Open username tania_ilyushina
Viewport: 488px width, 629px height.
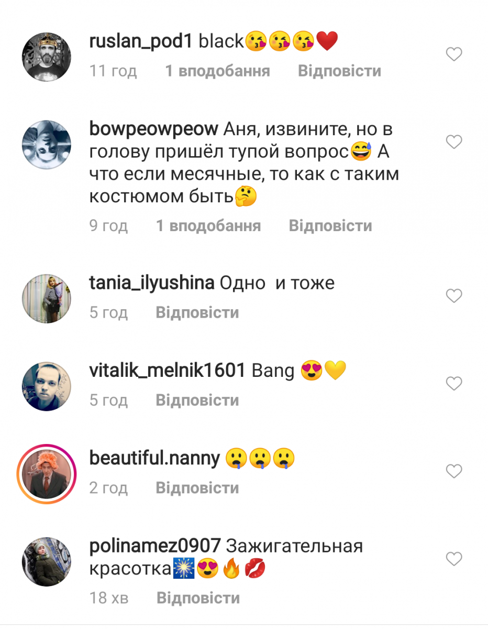click(x=152, y=284)
